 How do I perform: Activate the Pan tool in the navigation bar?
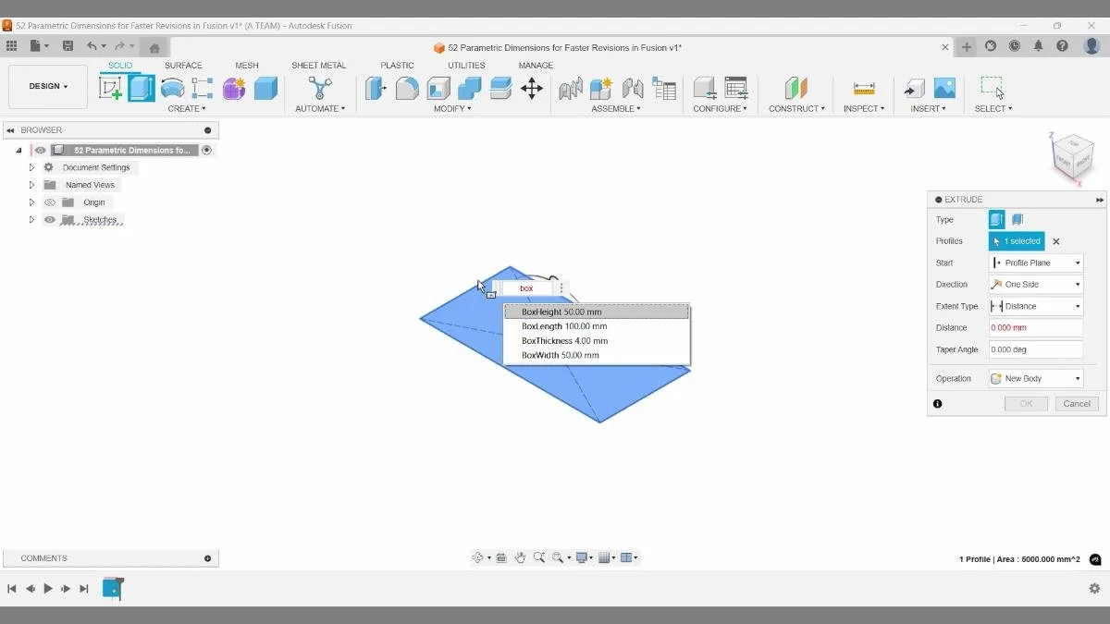pos(522,557)
